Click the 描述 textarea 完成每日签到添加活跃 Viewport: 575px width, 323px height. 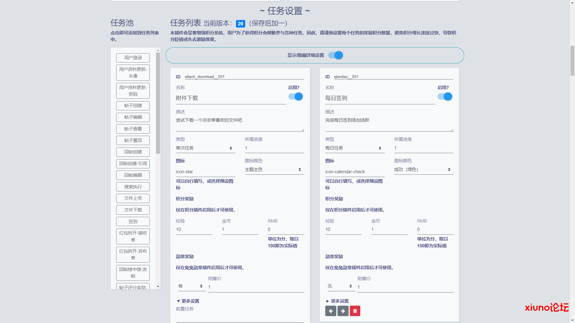click(389, 124)
